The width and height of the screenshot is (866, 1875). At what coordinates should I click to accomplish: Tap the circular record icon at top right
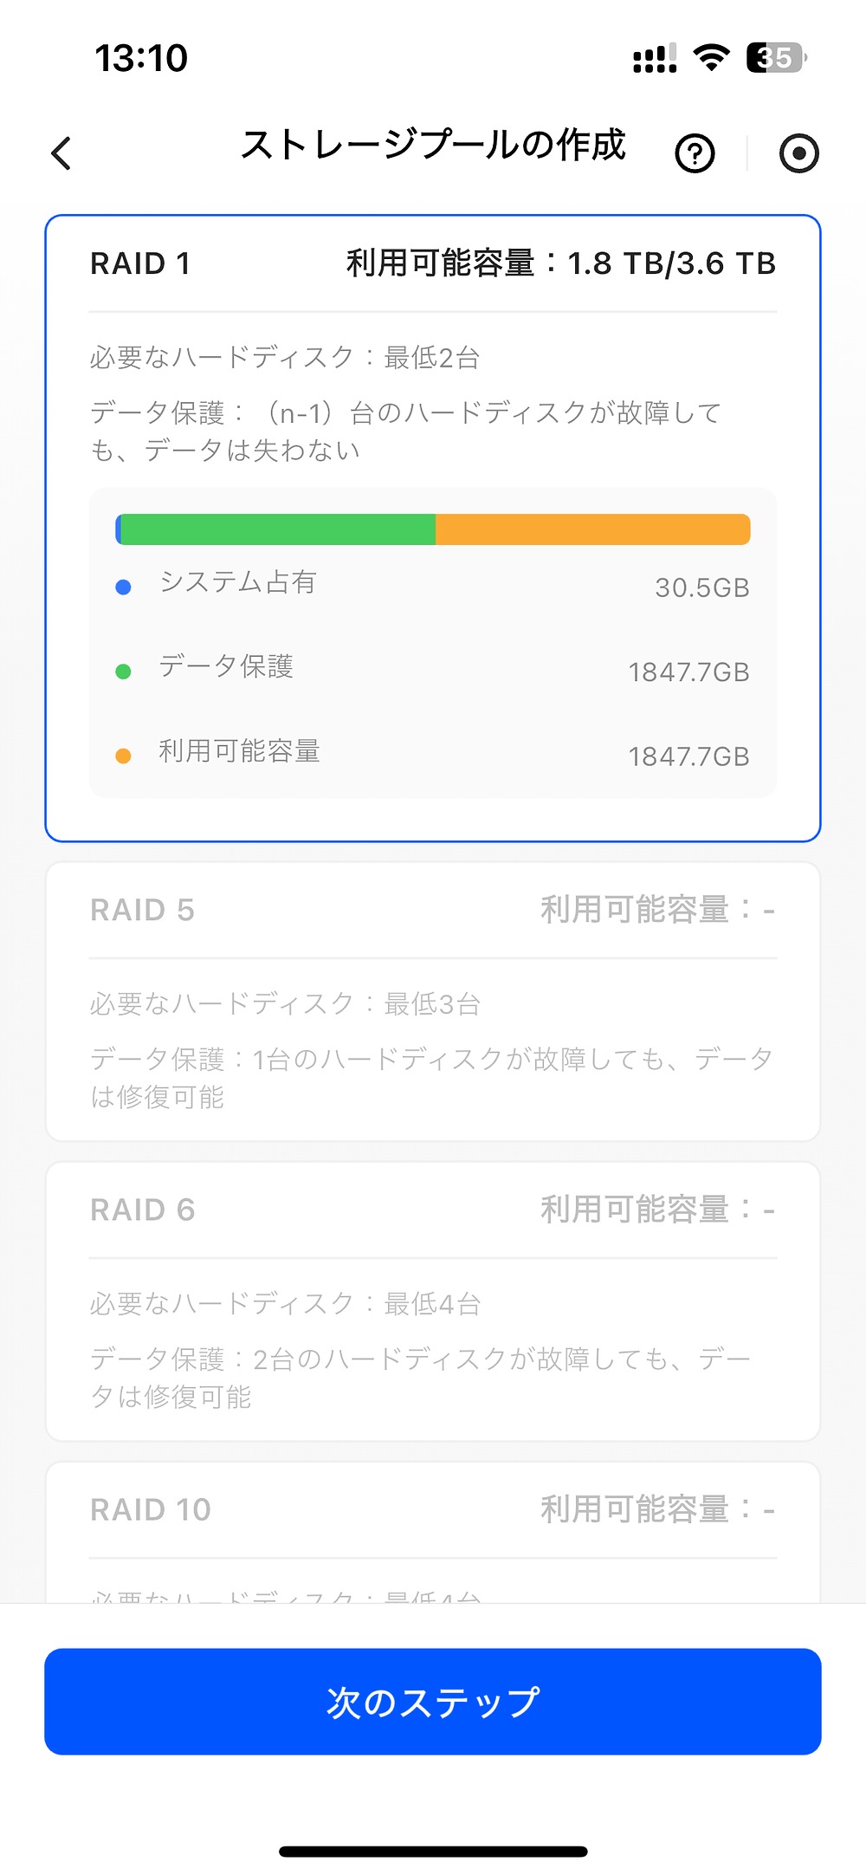point(798,152)
